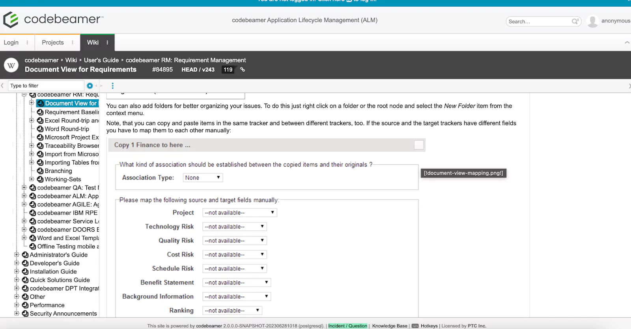
Task: Open Project field mapping dropdown
Action: (x=240, y=213)
